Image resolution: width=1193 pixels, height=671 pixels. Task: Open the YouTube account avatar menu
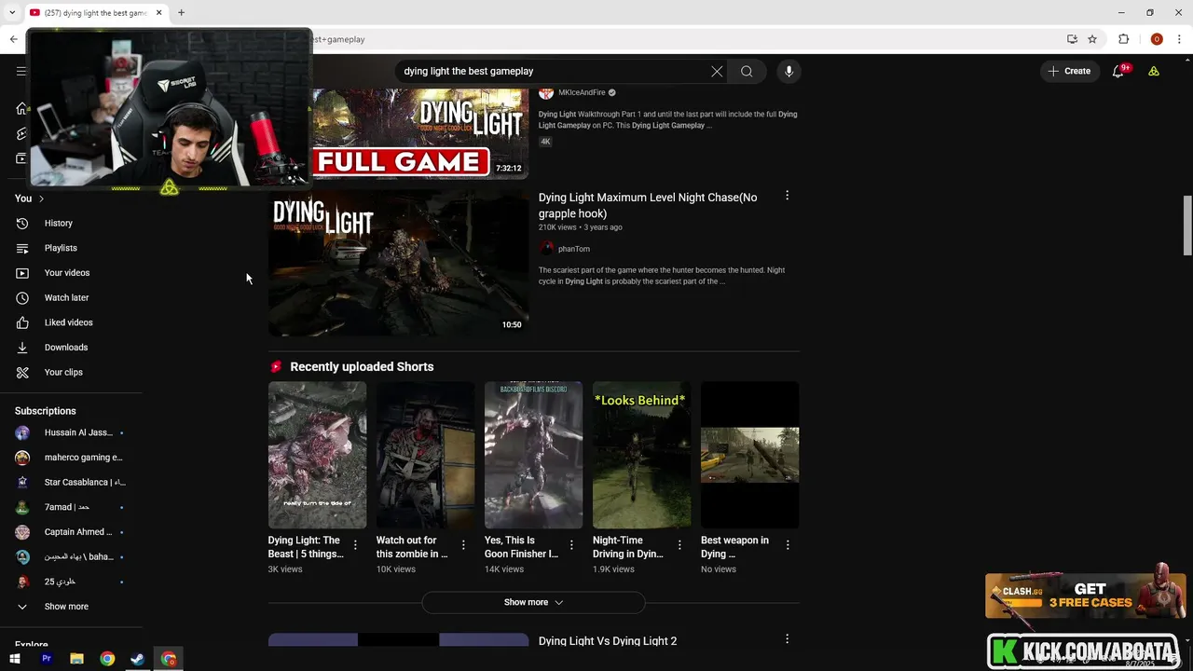pos(1154,71)
